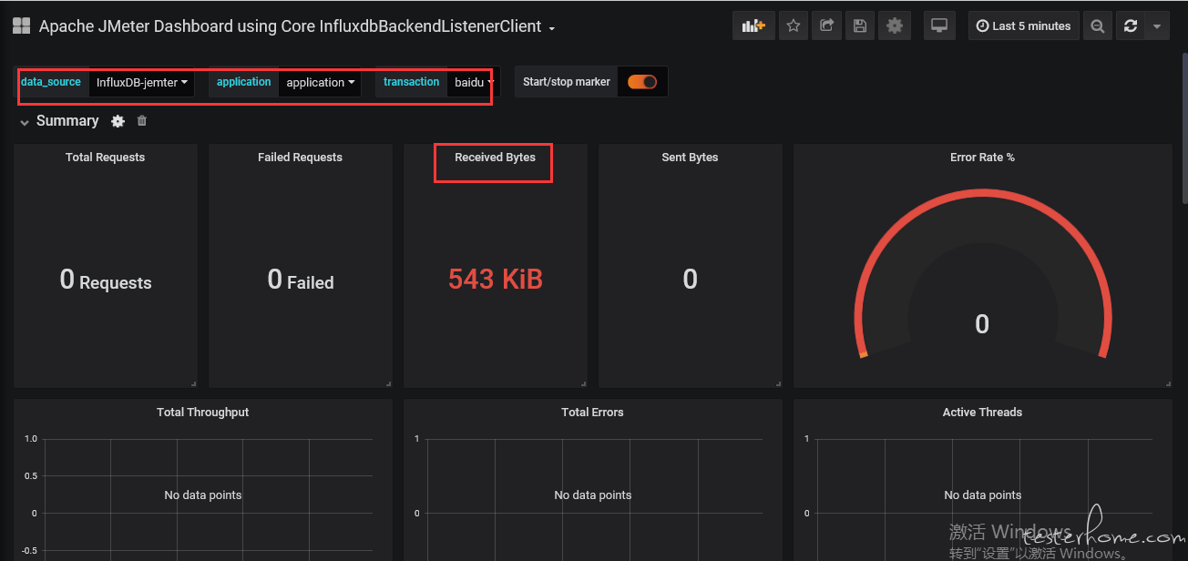Delete Summary row with trash icon

pyautogui.click(x=141, y=121)
